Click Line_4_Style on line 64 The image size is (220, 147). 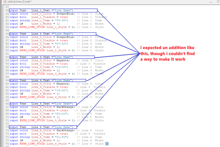(x=57, y=97)
